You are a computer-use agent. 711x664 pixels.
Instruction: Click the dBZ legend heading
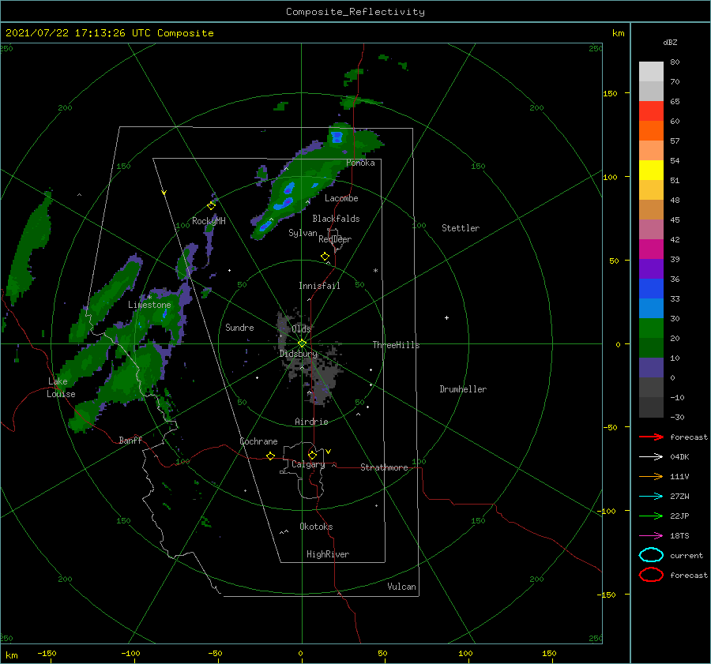(670, 42)
